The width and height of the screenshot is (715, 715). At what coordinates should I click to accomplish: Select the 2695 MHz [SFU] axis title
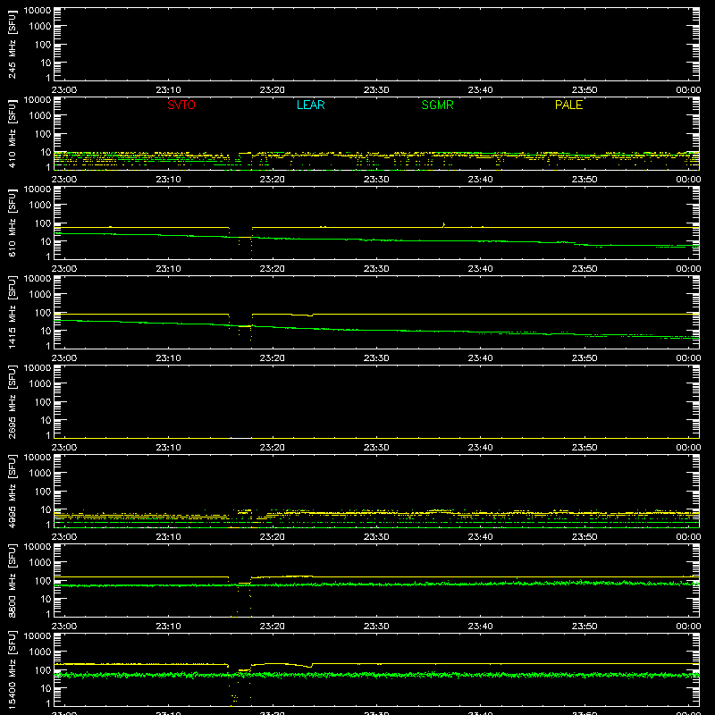(12, 401)
